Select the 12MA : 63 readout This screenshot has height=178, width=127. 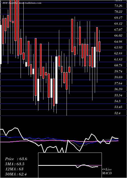click(x=14, y=169)
